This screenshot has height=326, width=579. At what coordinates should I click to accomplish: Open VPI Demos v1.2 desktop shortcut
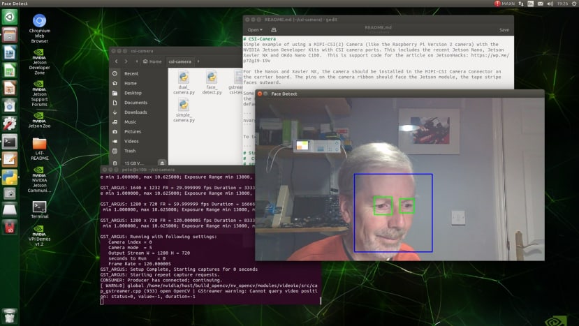(x=40, y=235)
